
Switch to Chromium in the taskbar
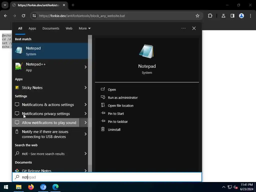tap(43, 187)
